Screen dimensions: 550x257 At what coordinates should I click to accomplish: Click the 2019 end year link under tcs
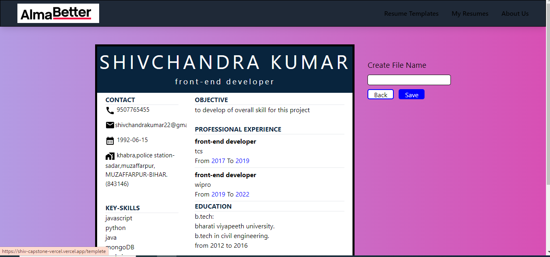[242, 161]
